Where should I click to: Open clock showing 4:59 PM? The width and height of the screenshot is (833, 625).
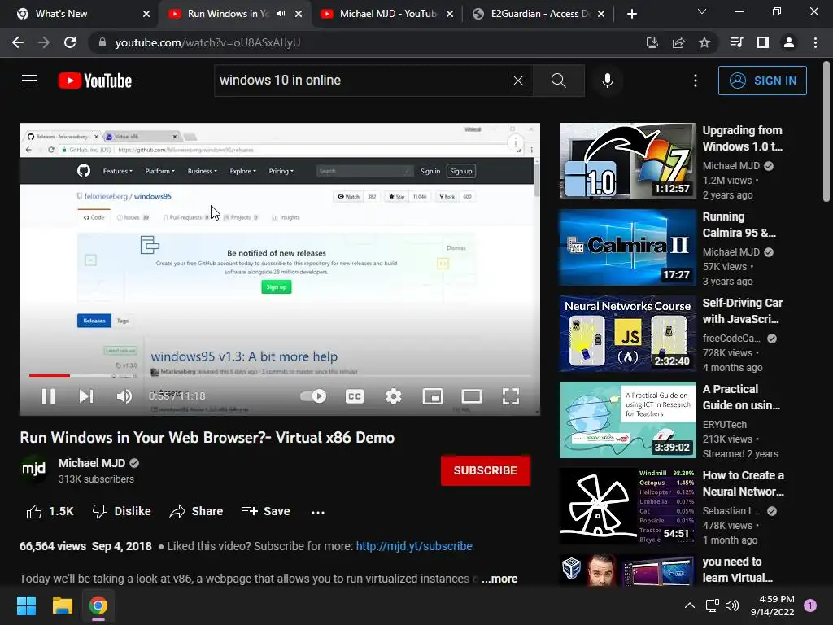pos(773,605)
